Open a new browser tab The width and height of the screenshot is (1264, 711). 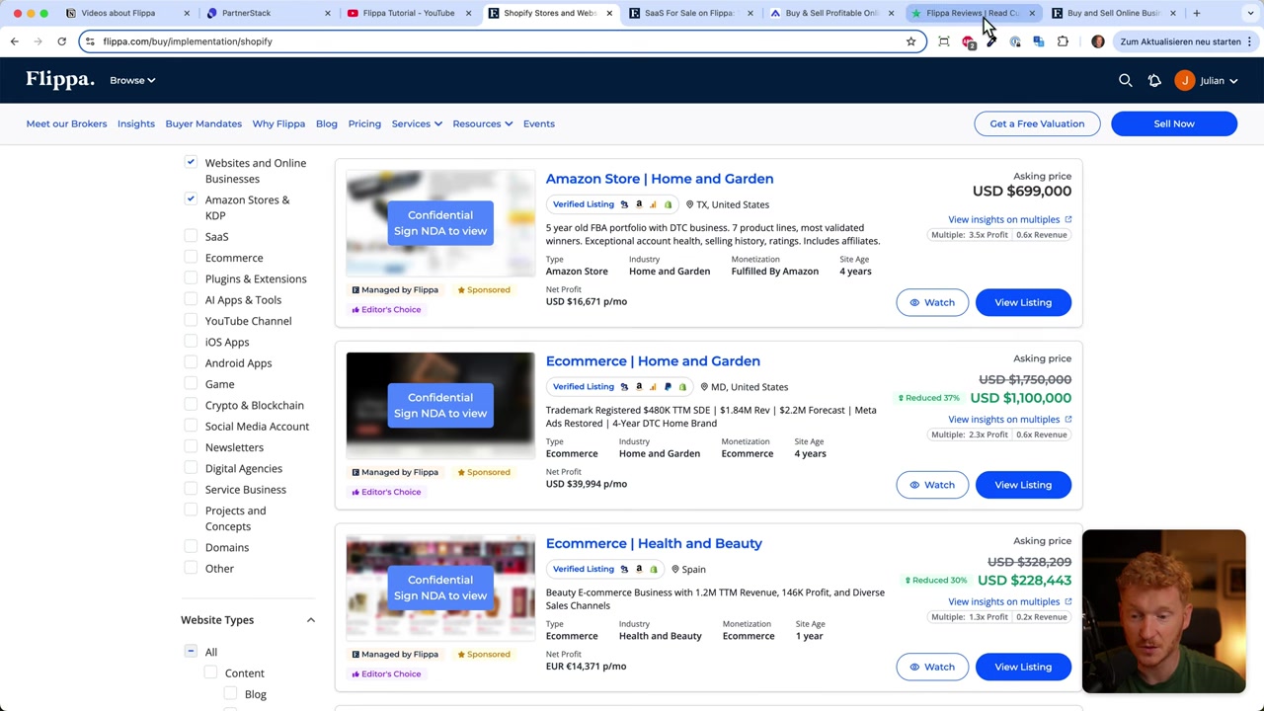tap(1196, 13)
